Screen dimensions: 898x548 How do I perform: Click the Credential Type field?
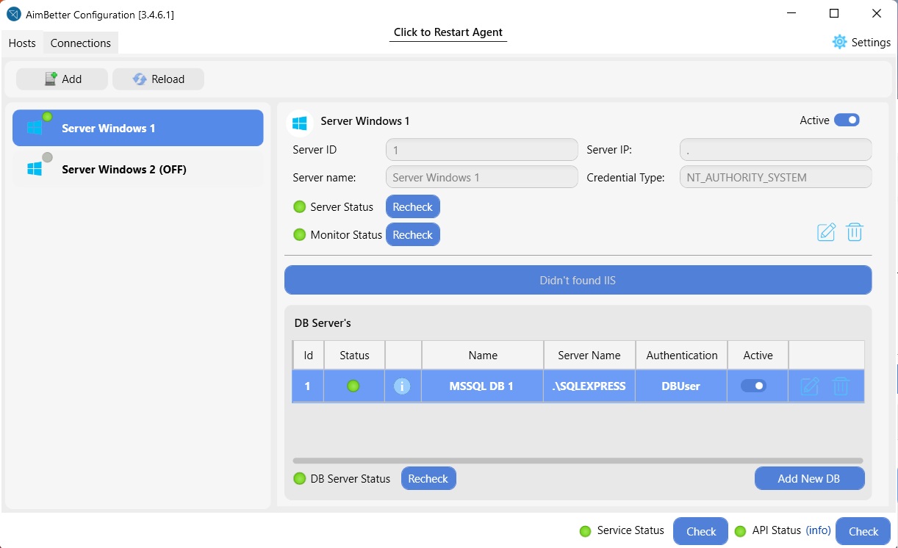click(x=776, y=177)
